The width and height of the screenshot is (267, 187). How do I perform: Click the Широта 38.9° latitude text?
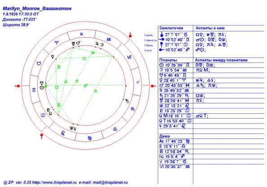16,25
